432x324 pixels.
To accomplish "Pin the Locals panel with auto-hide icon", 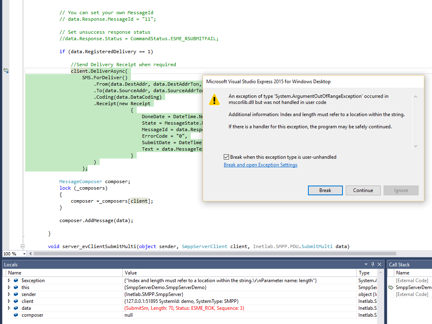I will pos(373,264).
